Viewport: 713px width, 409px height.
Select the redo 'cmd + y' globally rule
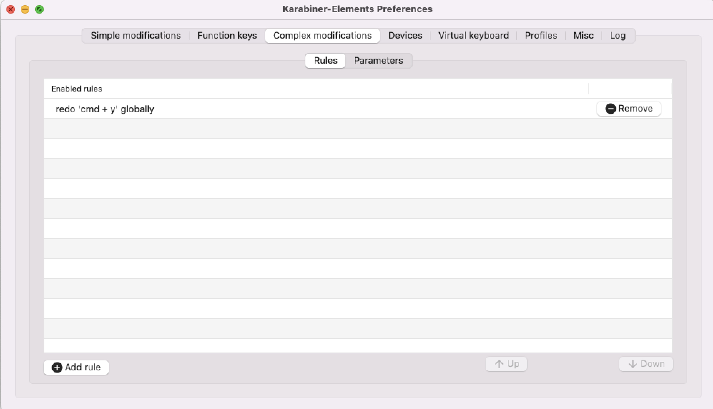358,109
